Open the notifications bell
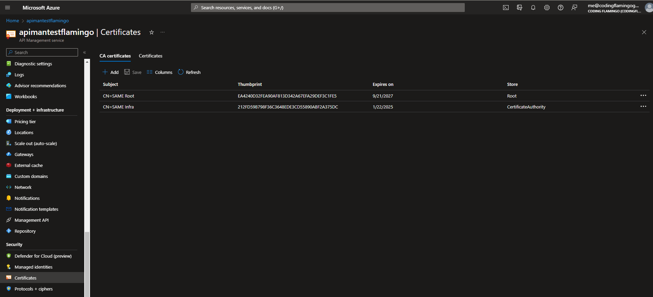Screen dimensions: 653x297 point(533,8)
